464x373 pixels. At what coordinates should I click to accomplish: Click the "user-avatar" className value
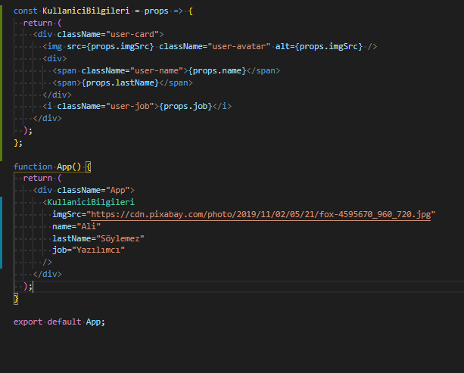point(238,46)
